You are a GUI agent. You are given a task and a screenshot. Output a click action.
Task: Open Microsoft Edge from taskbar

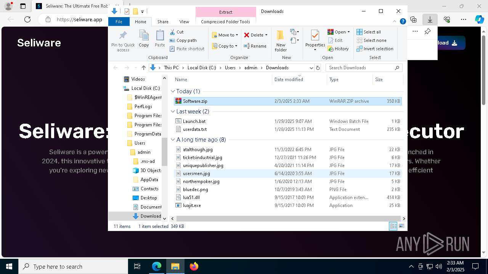(x=157, y=266)
